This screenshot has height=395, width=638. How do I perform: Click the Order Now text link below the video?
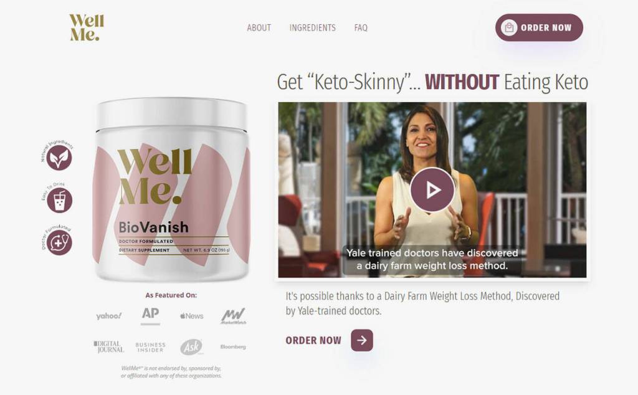point(313,340)
